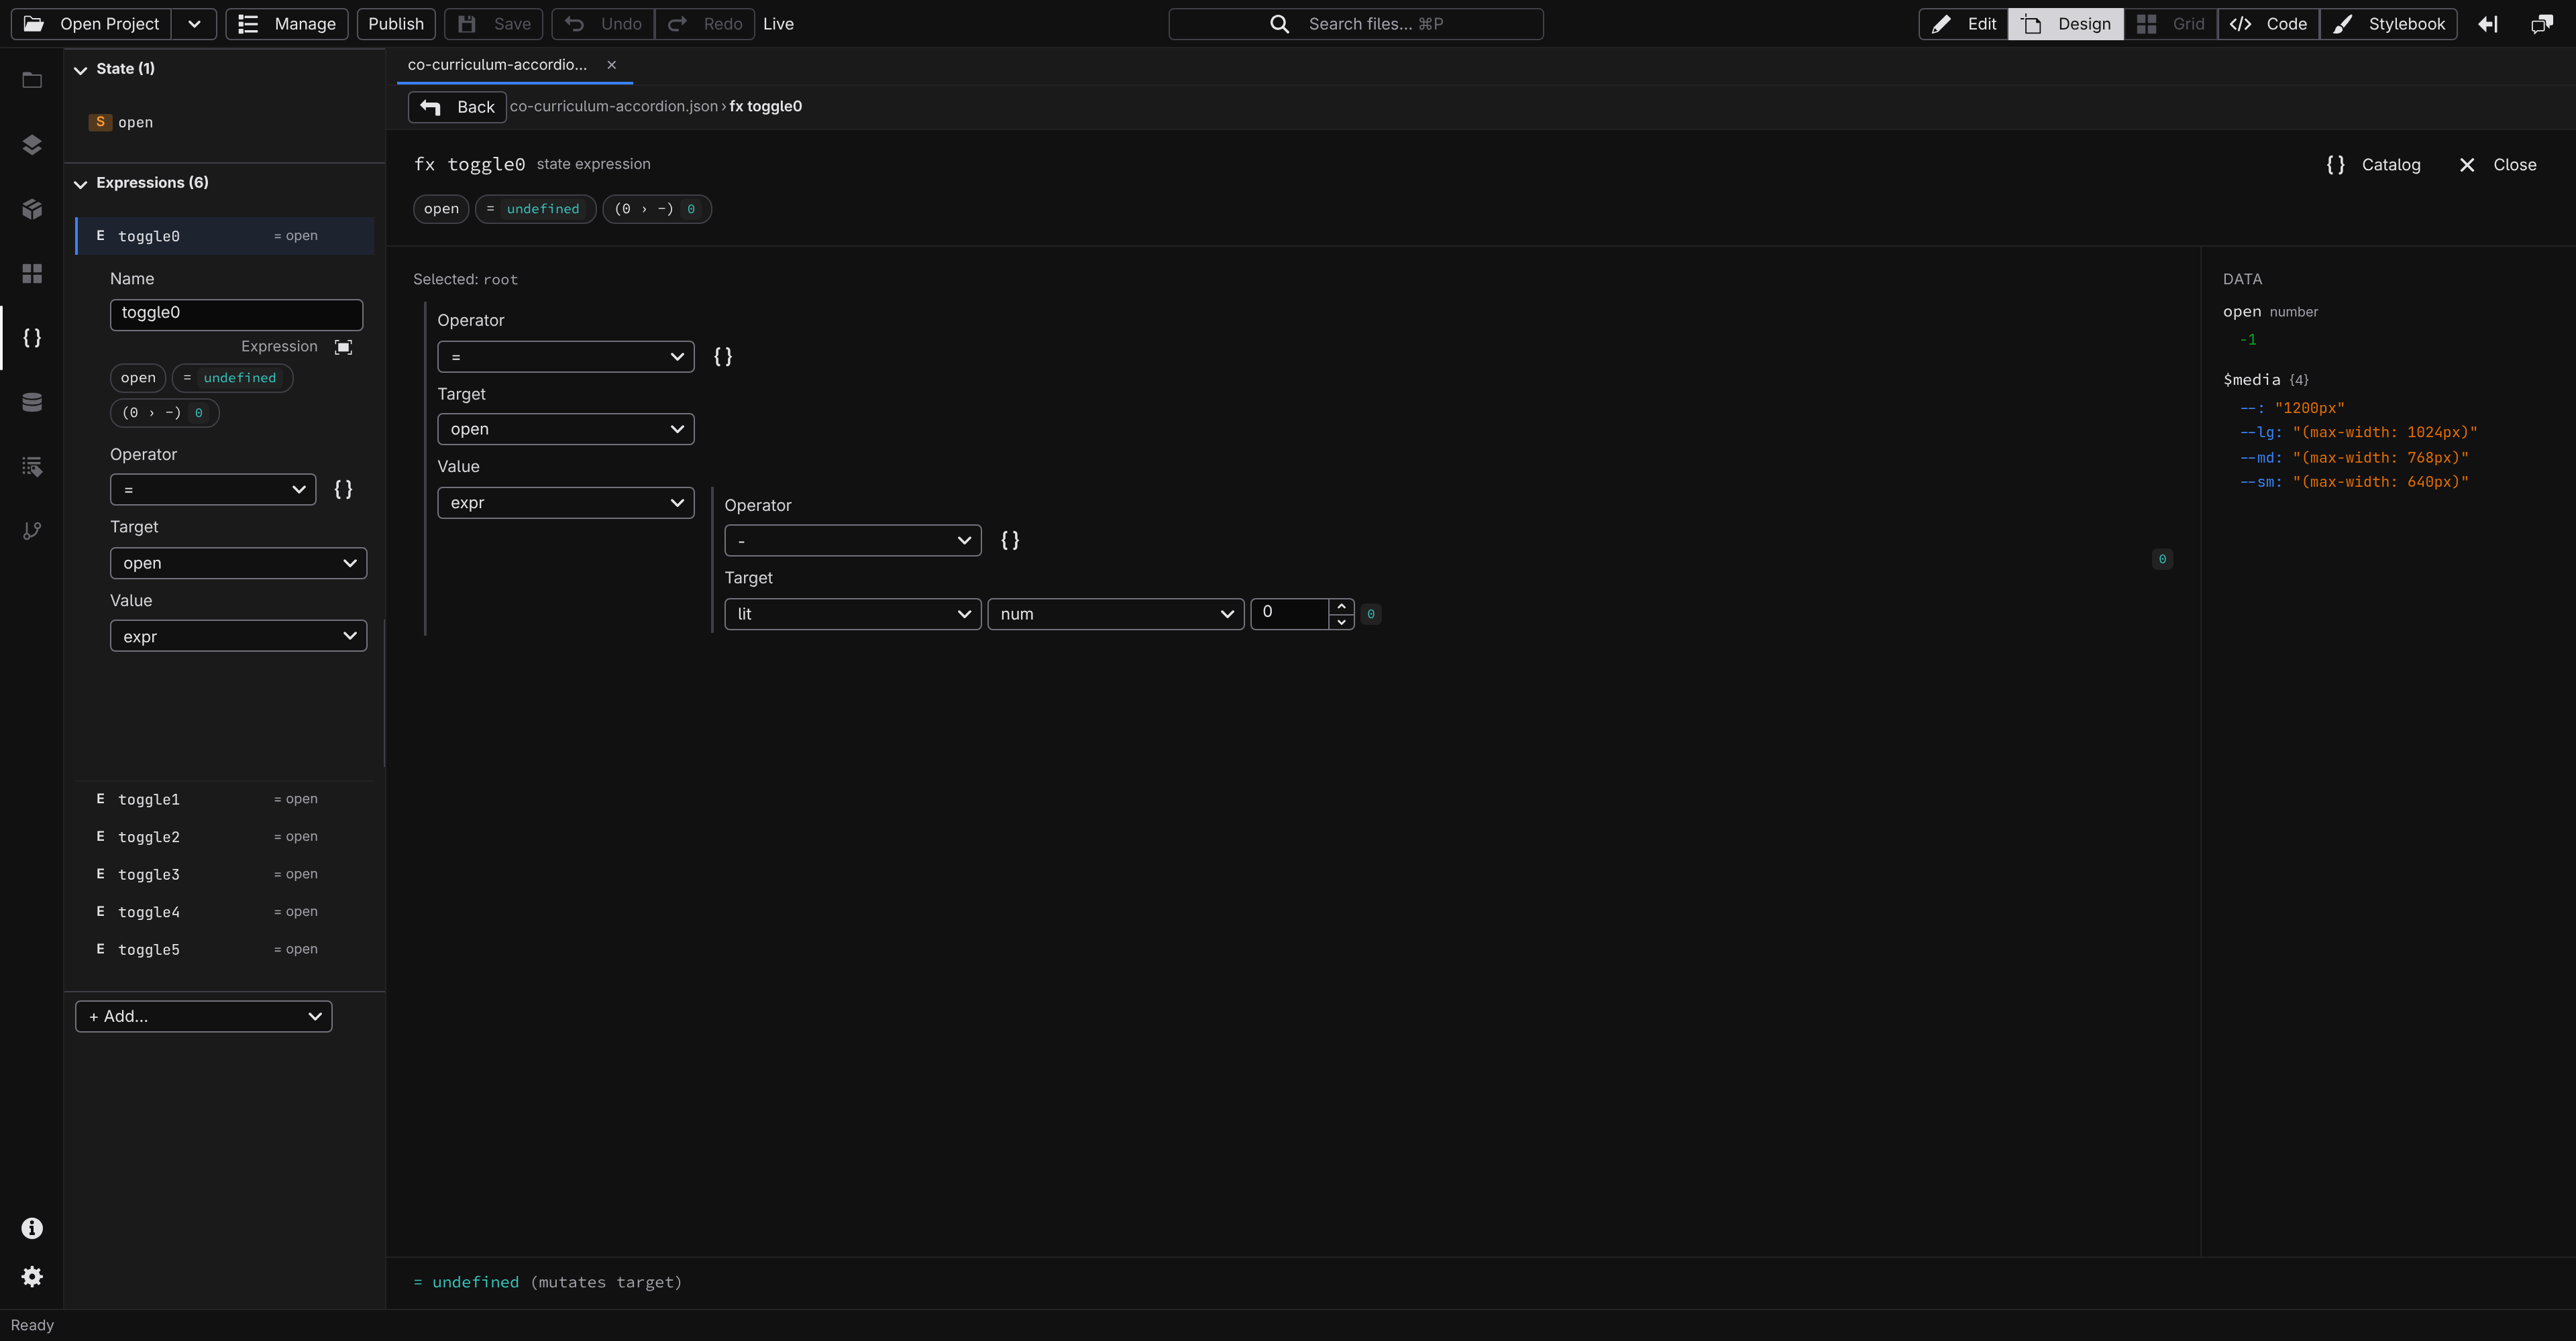Image resolution: width=2576 pixels, height=1341 pixels.
Task: Switch to Code mode
Action: 2269,24
